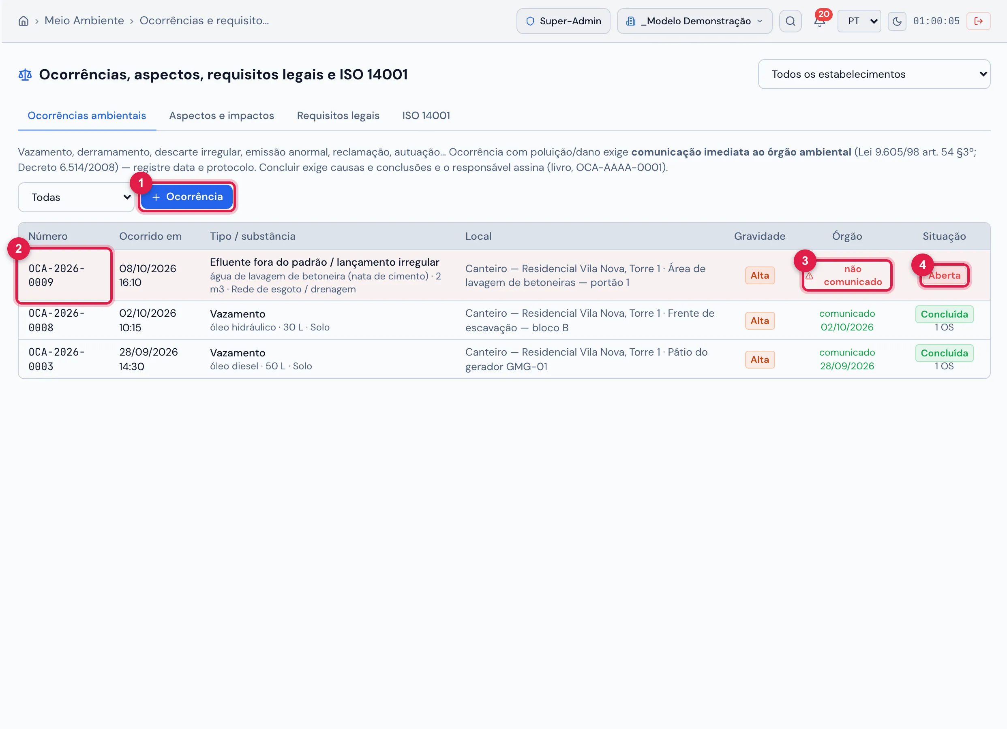
Task: Click Concluída badge for OCA-2026-0003
Action: click(944, 353)
